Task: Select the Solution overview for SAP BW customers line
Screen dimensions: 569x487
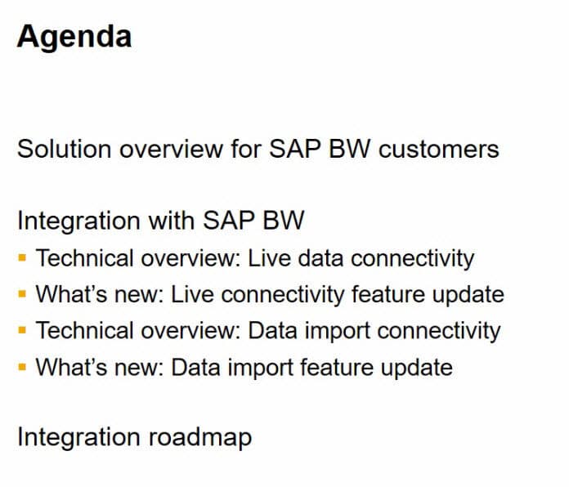Action: click(258, 150)
